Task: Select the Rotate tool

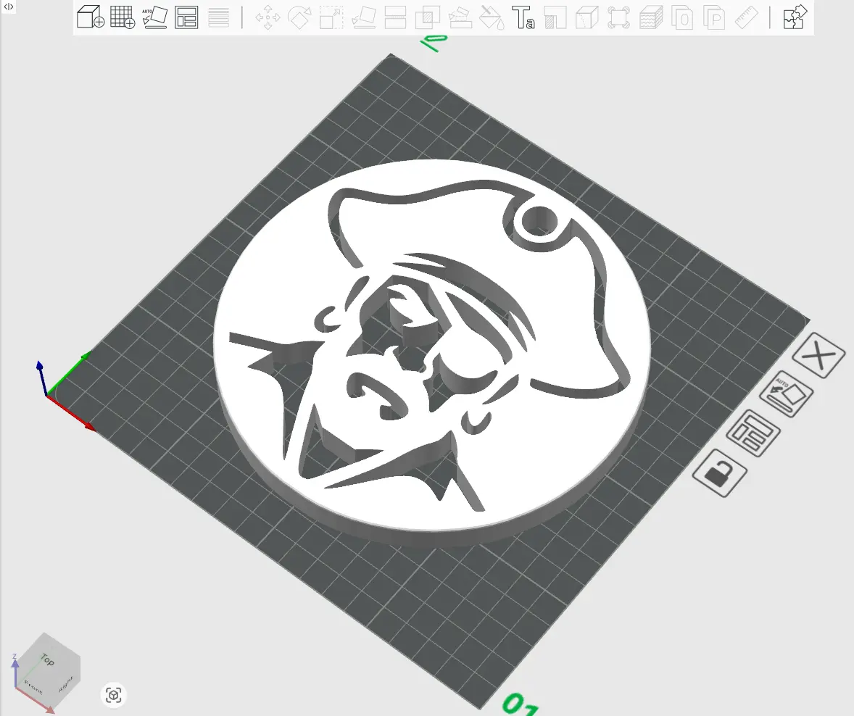Action: coord(299,17)
